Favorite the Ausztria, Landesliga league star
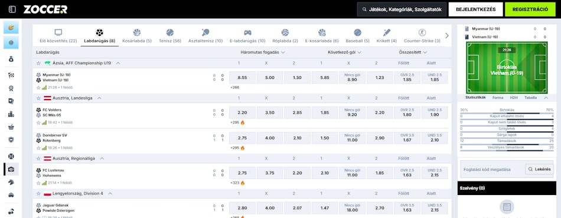The image size is (561, 218). (38, 98)
